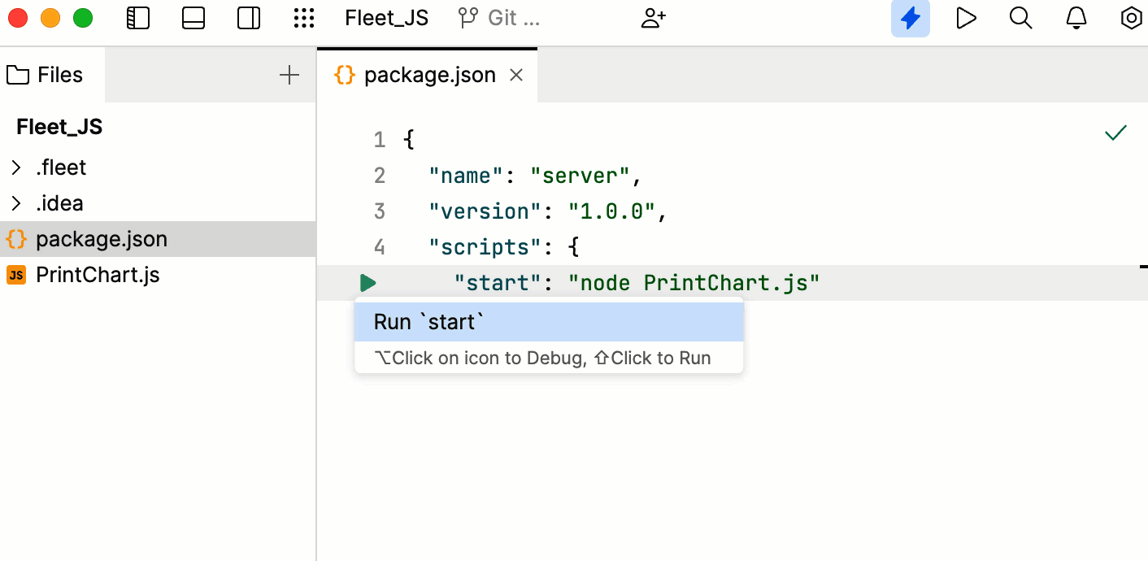Open the Run configurations icon in the toolbar

point(966,18)
